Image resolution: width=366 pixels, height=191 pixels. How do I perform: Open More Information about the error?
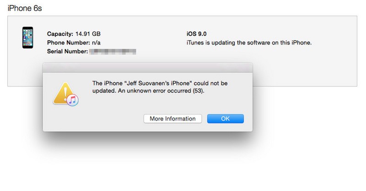(x=172, y=119)
